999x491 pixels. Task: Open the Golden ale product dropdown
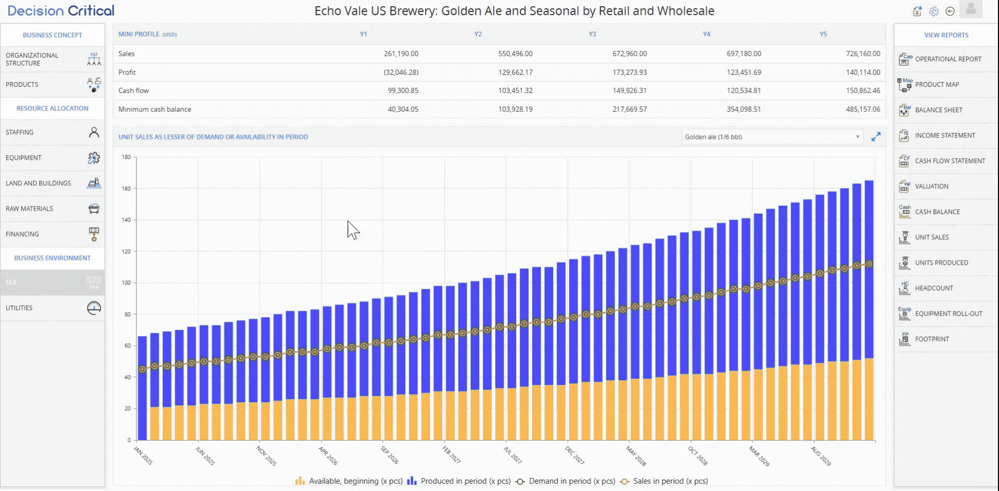click(772, 137)
